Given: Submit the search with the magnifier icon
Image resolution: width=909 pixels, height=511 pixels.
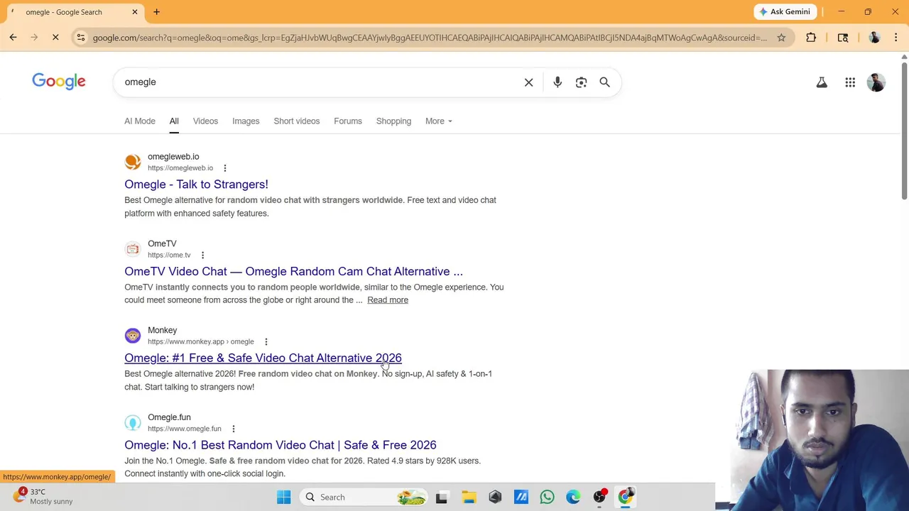Looking at the screenshot, I should pyautogui.click(x=604, y=82).
